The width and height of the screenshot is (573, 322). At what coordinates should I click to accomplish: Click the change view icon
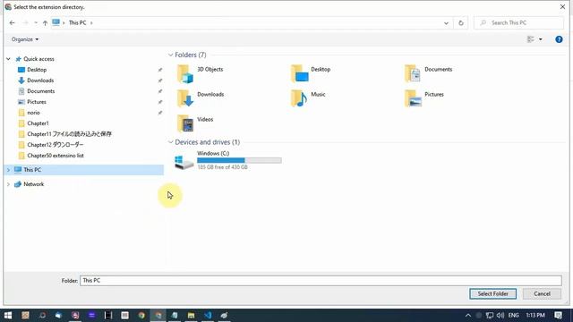[x=531, y=39]
